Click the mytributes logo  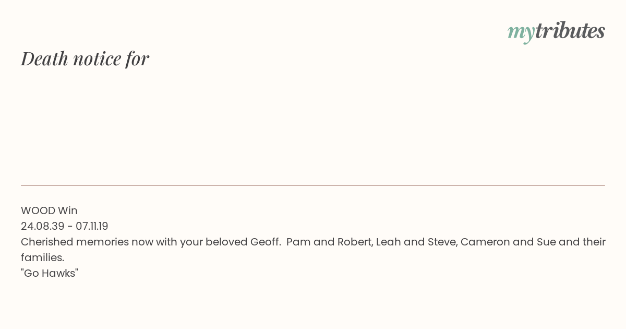coord(556,32)
